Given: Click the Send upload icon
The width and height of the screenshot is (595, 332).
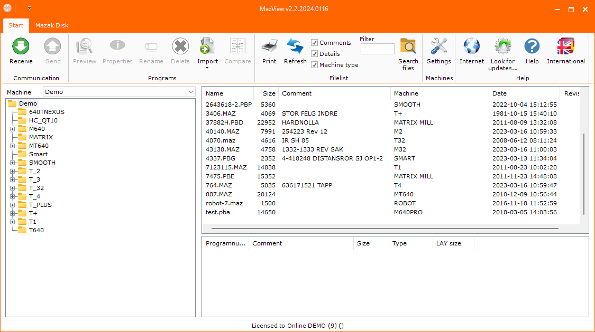Looking at the screenshot, I should pos(52,46).
